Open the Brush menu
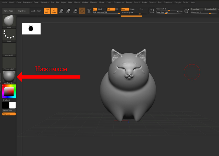The image size is (219, 156). point(12,2)
